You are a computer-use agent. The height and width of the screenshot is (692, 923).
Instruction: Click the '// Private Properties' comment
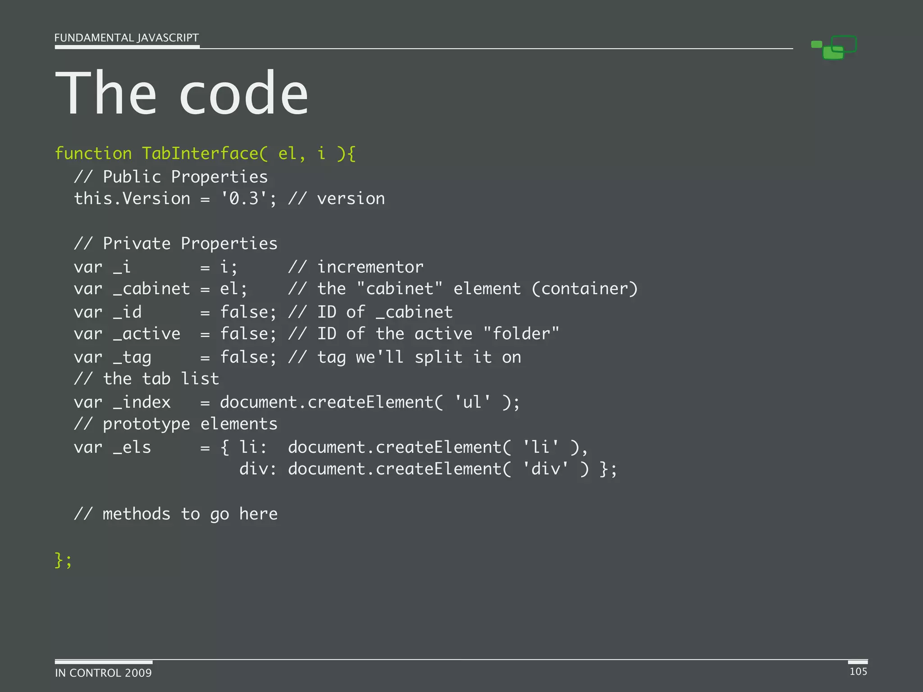(x=176, y=244)
